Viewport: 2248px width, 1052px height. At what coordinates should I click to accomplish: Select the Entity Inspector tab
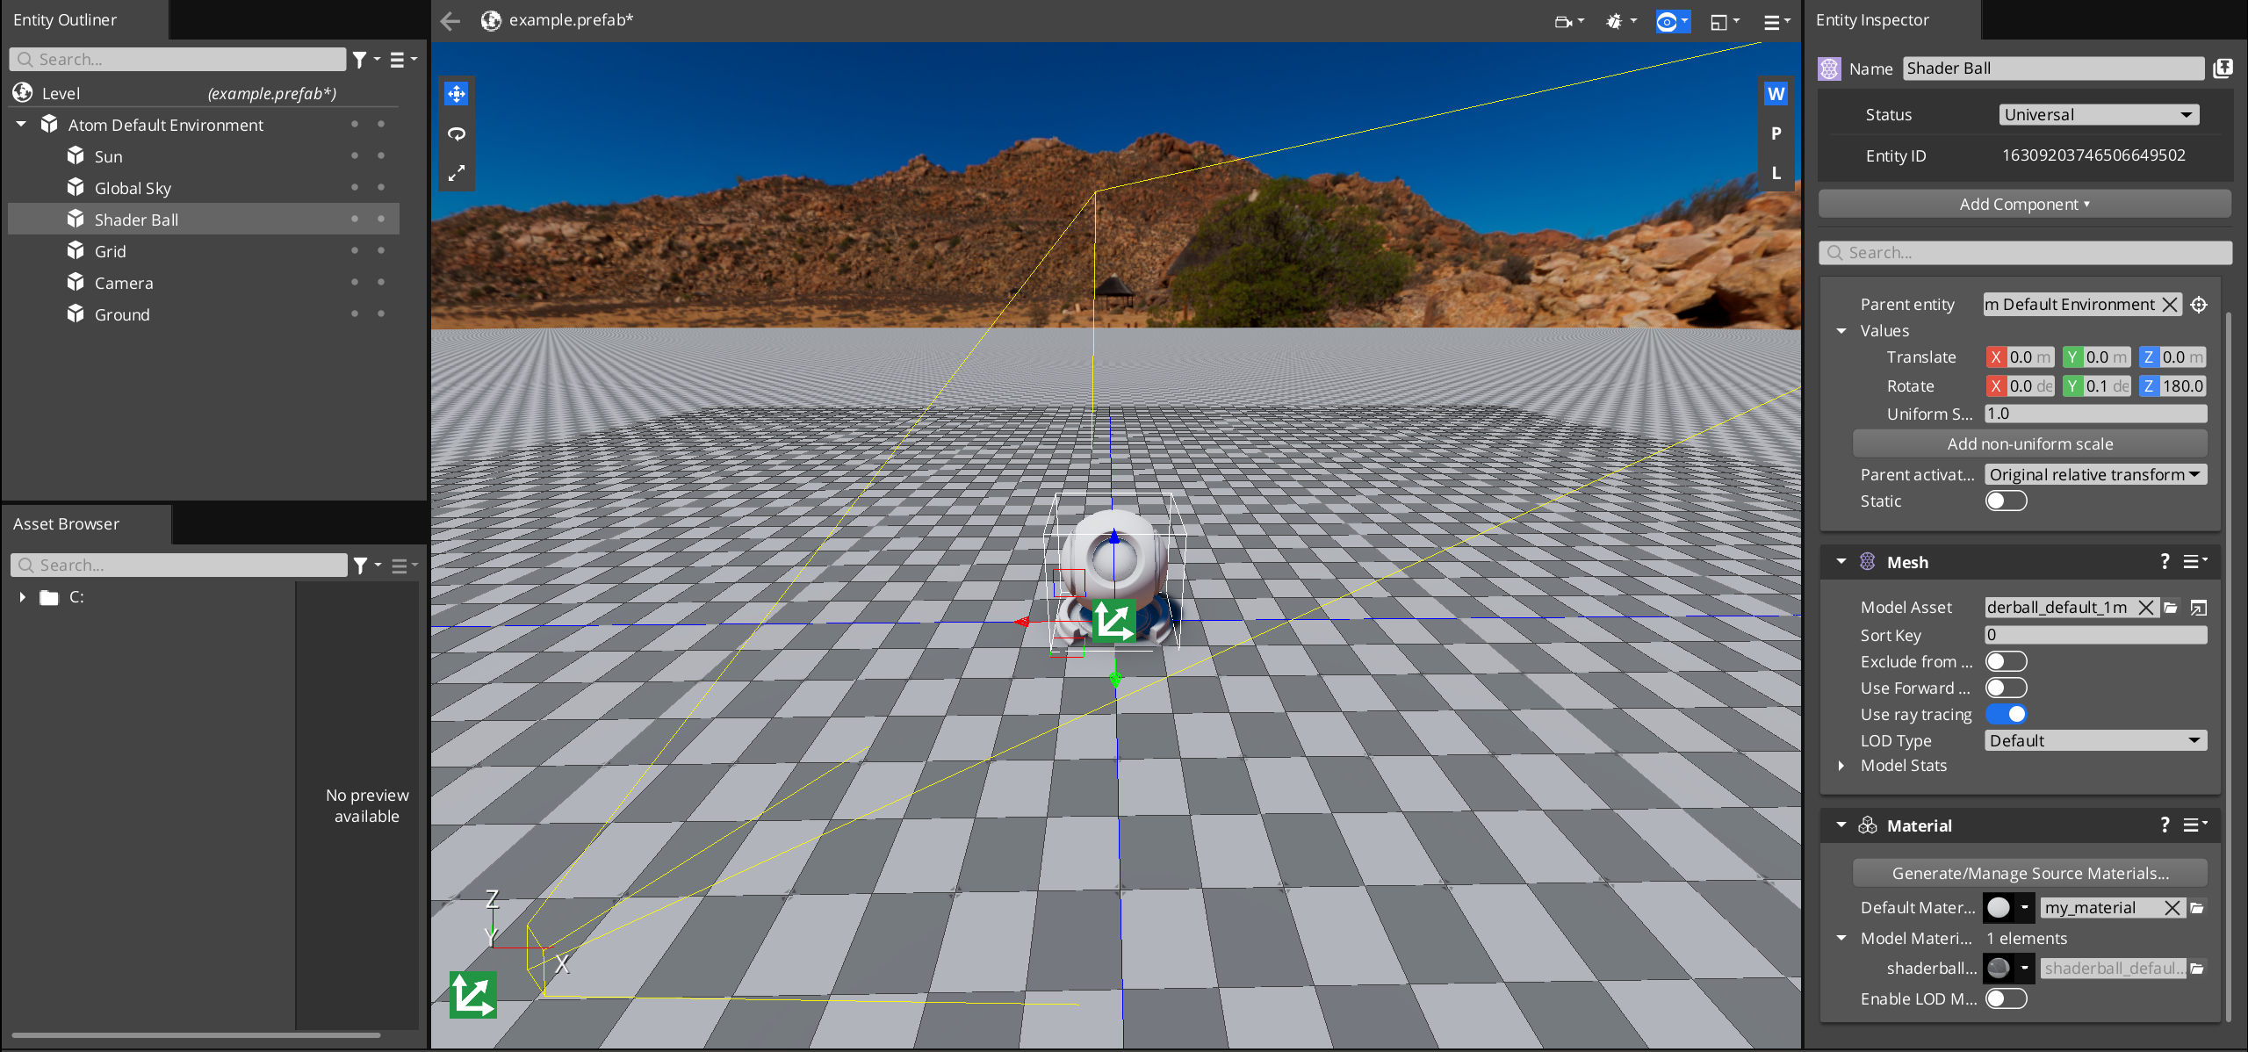[1872, 20]
